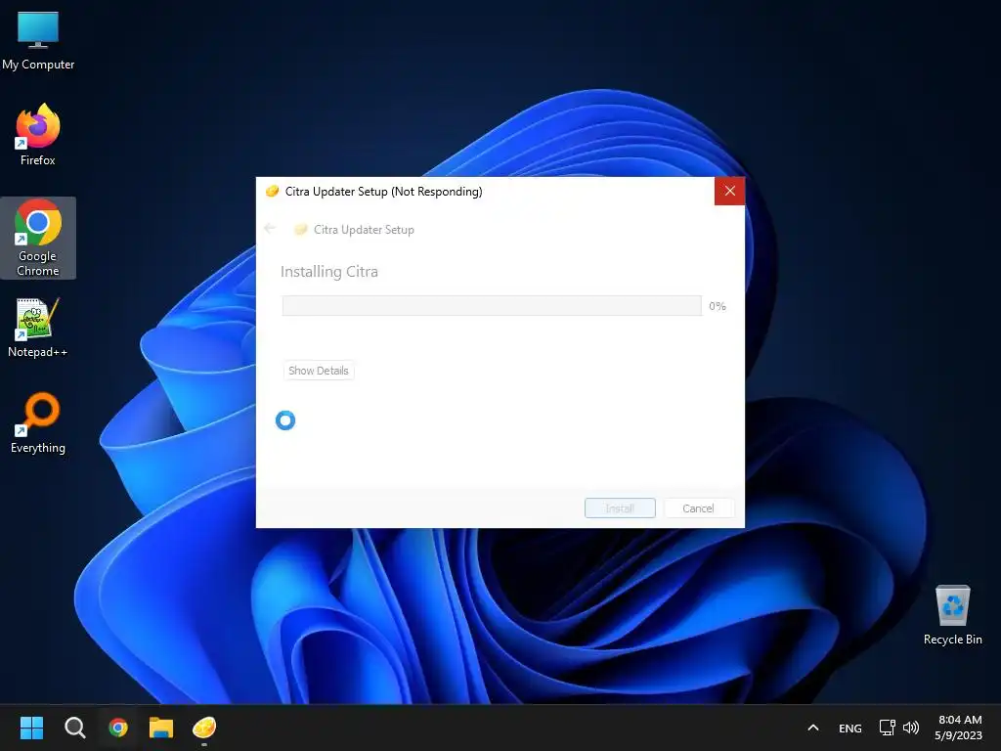1001x751 pixels.
Task: Open the Windows Start menu
Action: coord(31,728)
